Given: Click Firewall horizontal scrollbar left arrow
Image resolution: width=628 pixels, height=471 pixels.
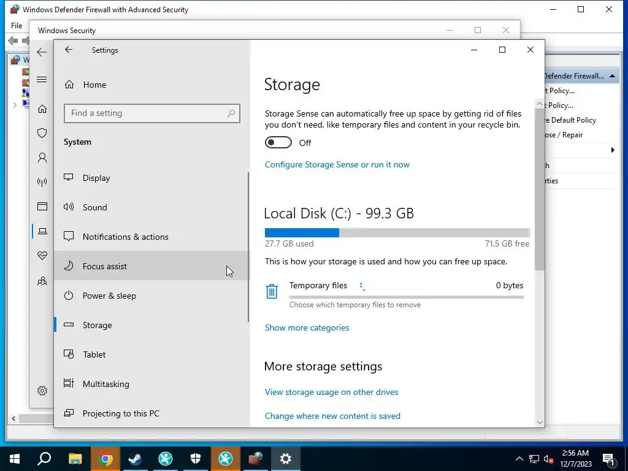Looking at the screenshot, I should [13, 418].
